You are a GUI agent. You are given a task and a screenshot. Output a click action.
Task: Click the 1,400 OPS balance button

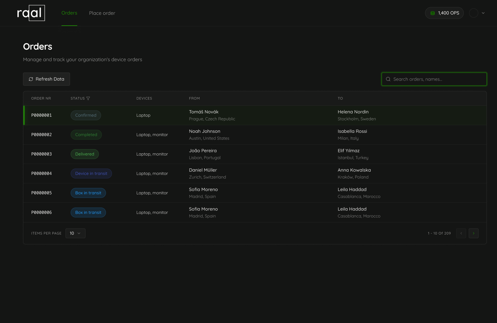coord(444,13)
